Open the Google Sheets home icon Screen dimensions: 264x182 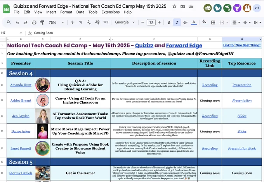pyautogui.click(x=6, y=9)
